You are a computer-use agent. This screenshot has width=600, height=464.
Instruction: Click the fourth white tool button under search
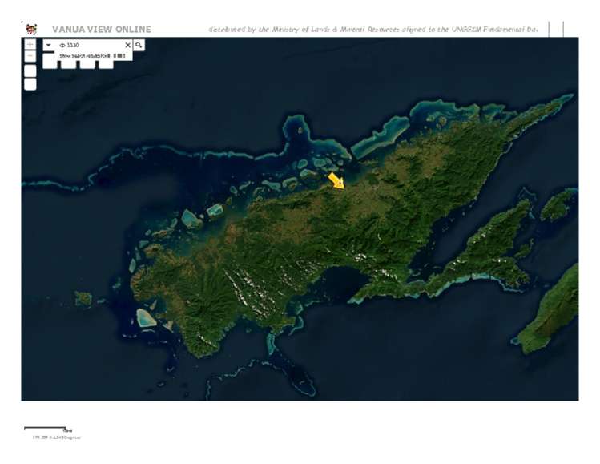(106, 63)
